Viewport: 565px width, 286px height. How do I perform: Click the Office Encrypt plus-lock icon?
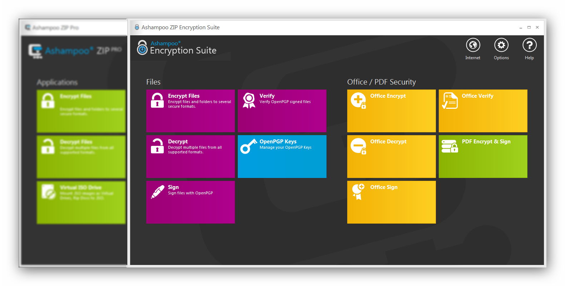click(358, 101)
